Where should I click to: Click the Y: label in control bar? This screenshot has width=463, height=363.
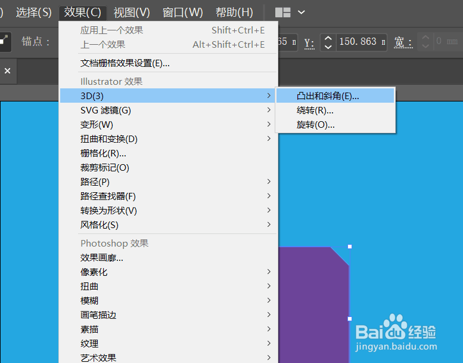point(309,42)
